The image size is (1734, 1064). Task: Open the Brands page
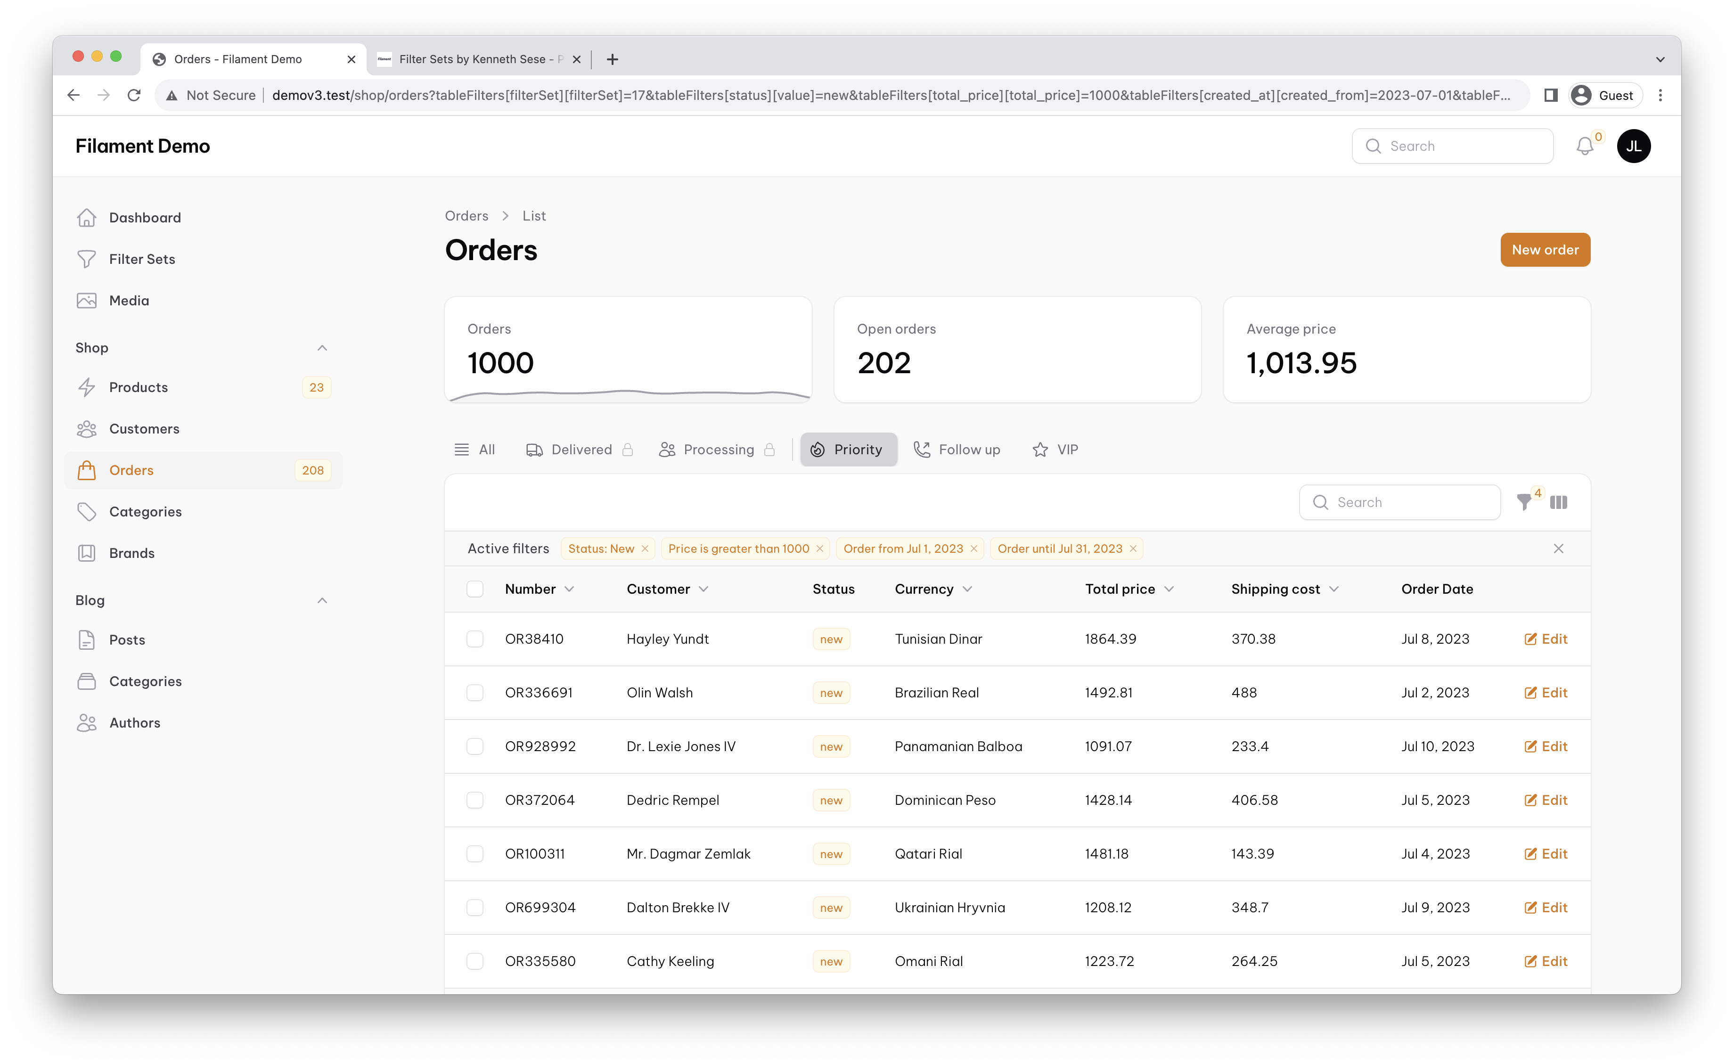[131, 553]
